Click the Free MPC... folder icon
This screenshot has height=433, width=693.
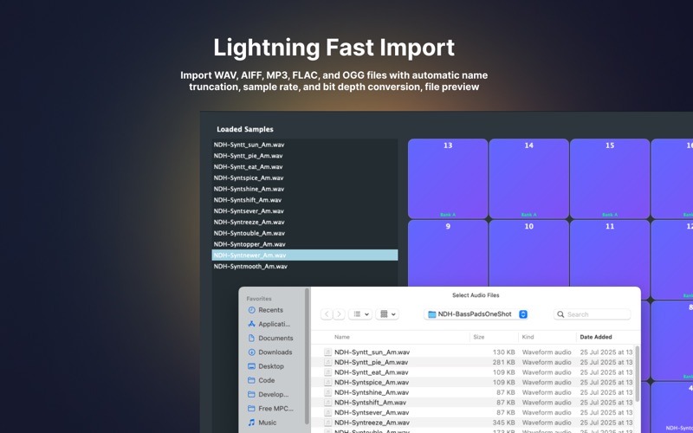251,408
